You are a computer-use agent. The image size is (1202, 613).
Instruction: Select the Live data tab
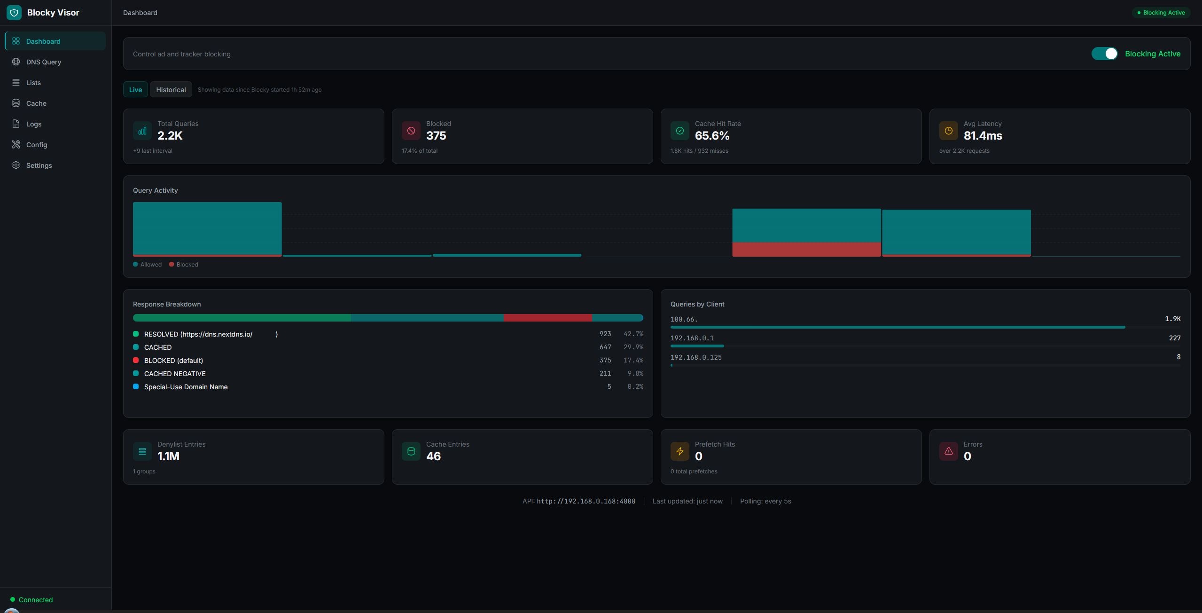135,90
